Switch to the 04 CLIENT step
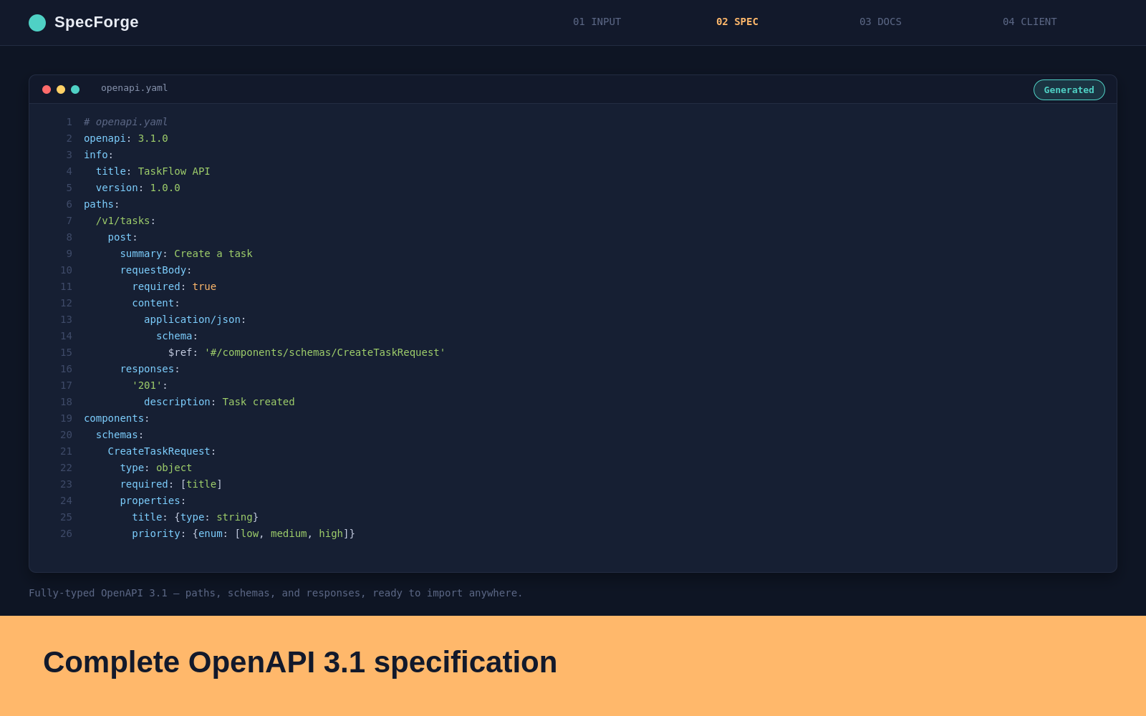 click(1029, 21)
